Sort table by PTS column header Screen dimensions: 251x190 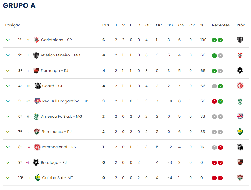point(106,25)
